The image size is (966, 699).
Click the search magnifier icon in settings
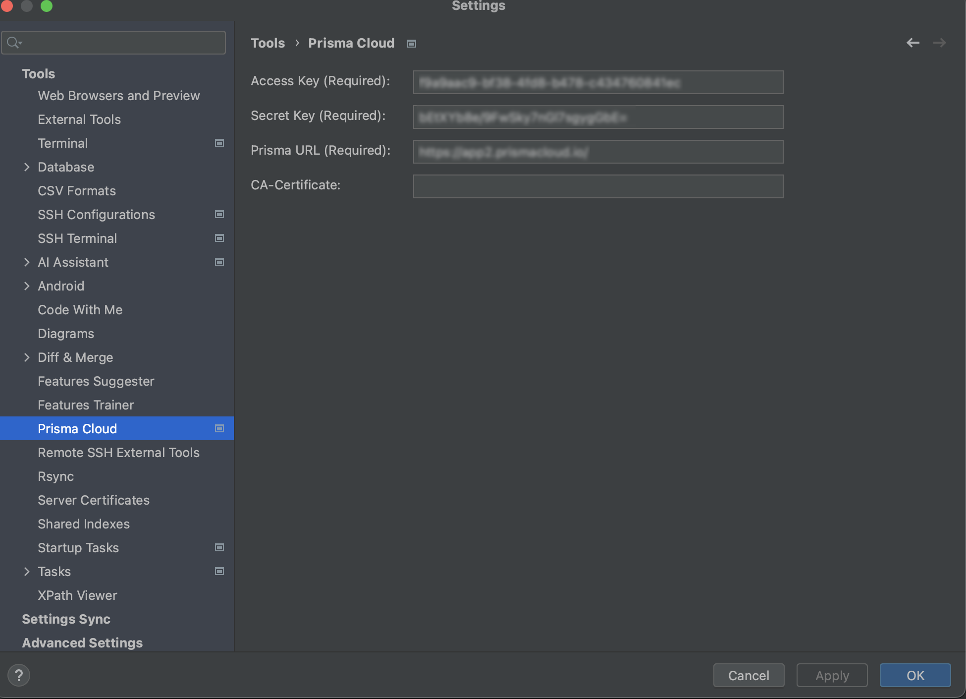point(14,43)
